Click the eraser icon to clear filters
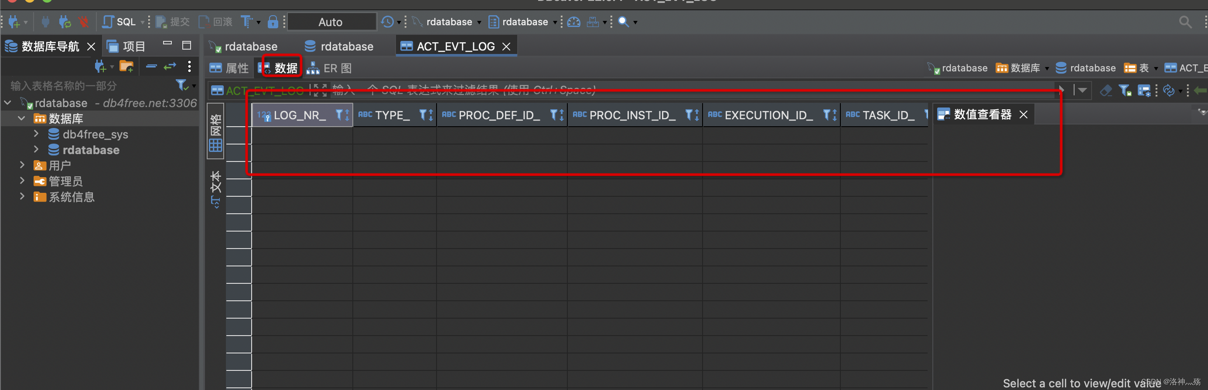1208x390 pixels. point(1106,90)
